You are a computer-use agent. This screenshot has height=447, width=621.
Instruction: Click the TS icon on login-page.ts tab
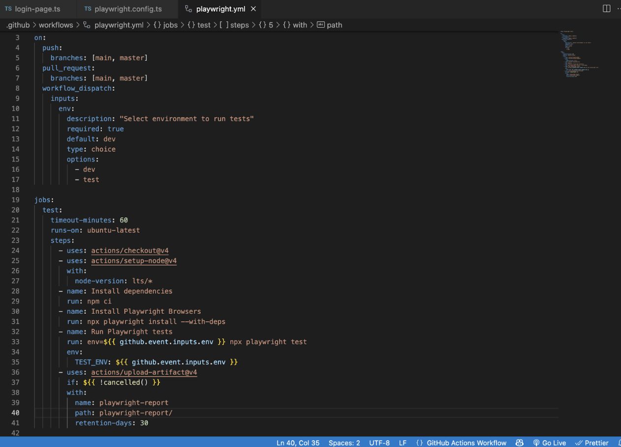(8, 9)
